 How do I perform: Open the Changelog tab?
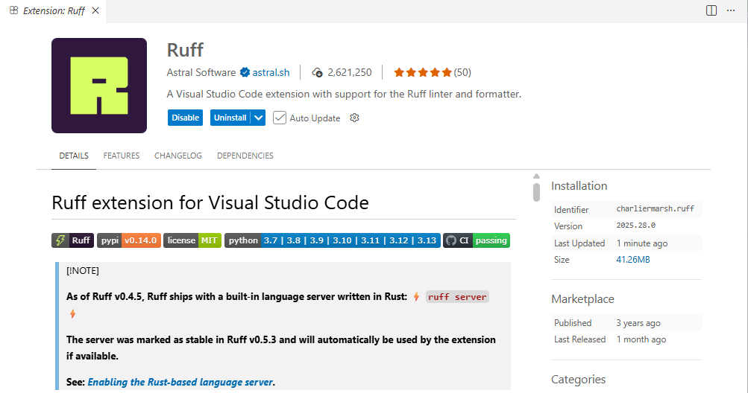pyautogui.click(x=178, y=156)
